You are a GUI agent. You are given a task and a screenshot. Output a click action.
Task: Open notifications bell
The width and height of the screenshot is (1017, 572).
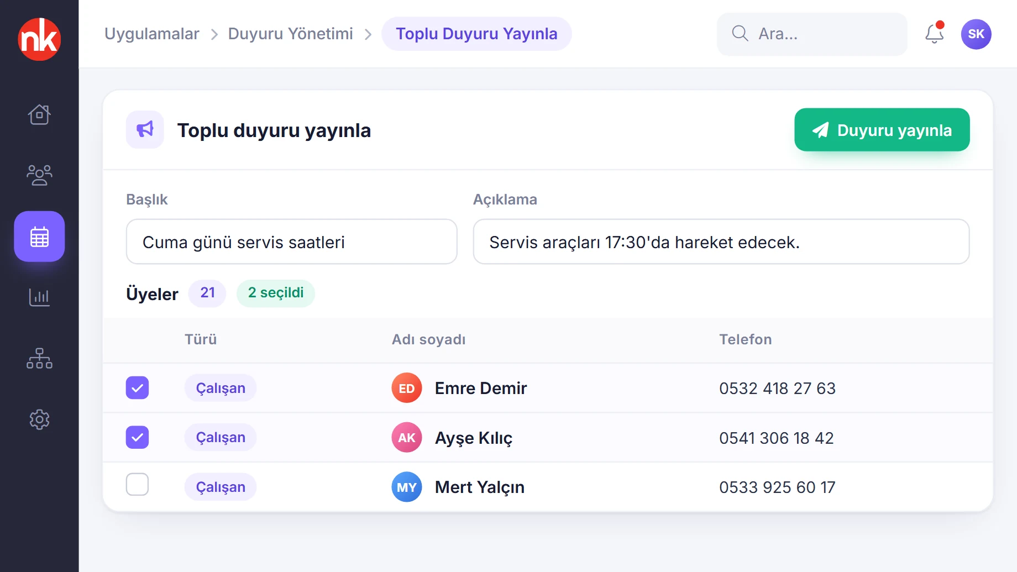tap(935, 34)
